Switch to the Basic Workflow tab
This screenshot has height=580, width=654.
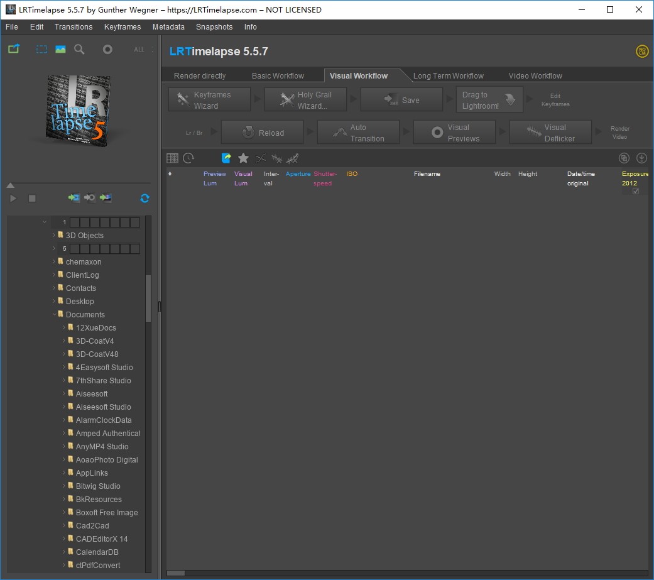(x=278, y=76)
